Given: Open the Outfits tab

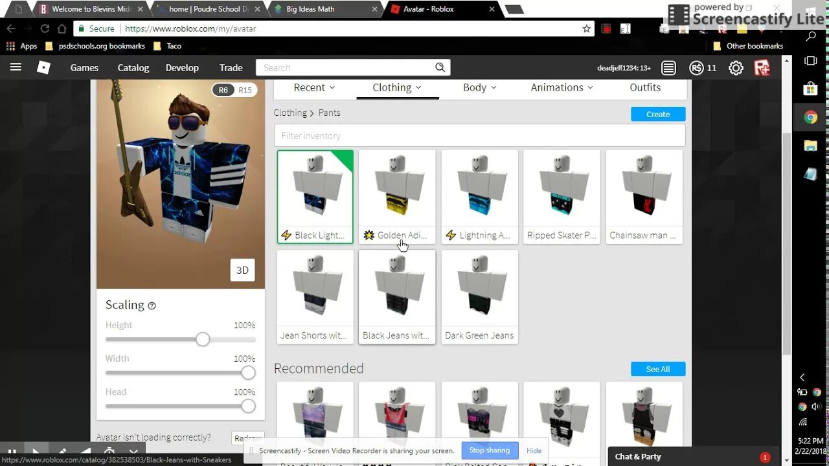Looking at the screenshot, I should pyautogui.click(x=645, y=87).
